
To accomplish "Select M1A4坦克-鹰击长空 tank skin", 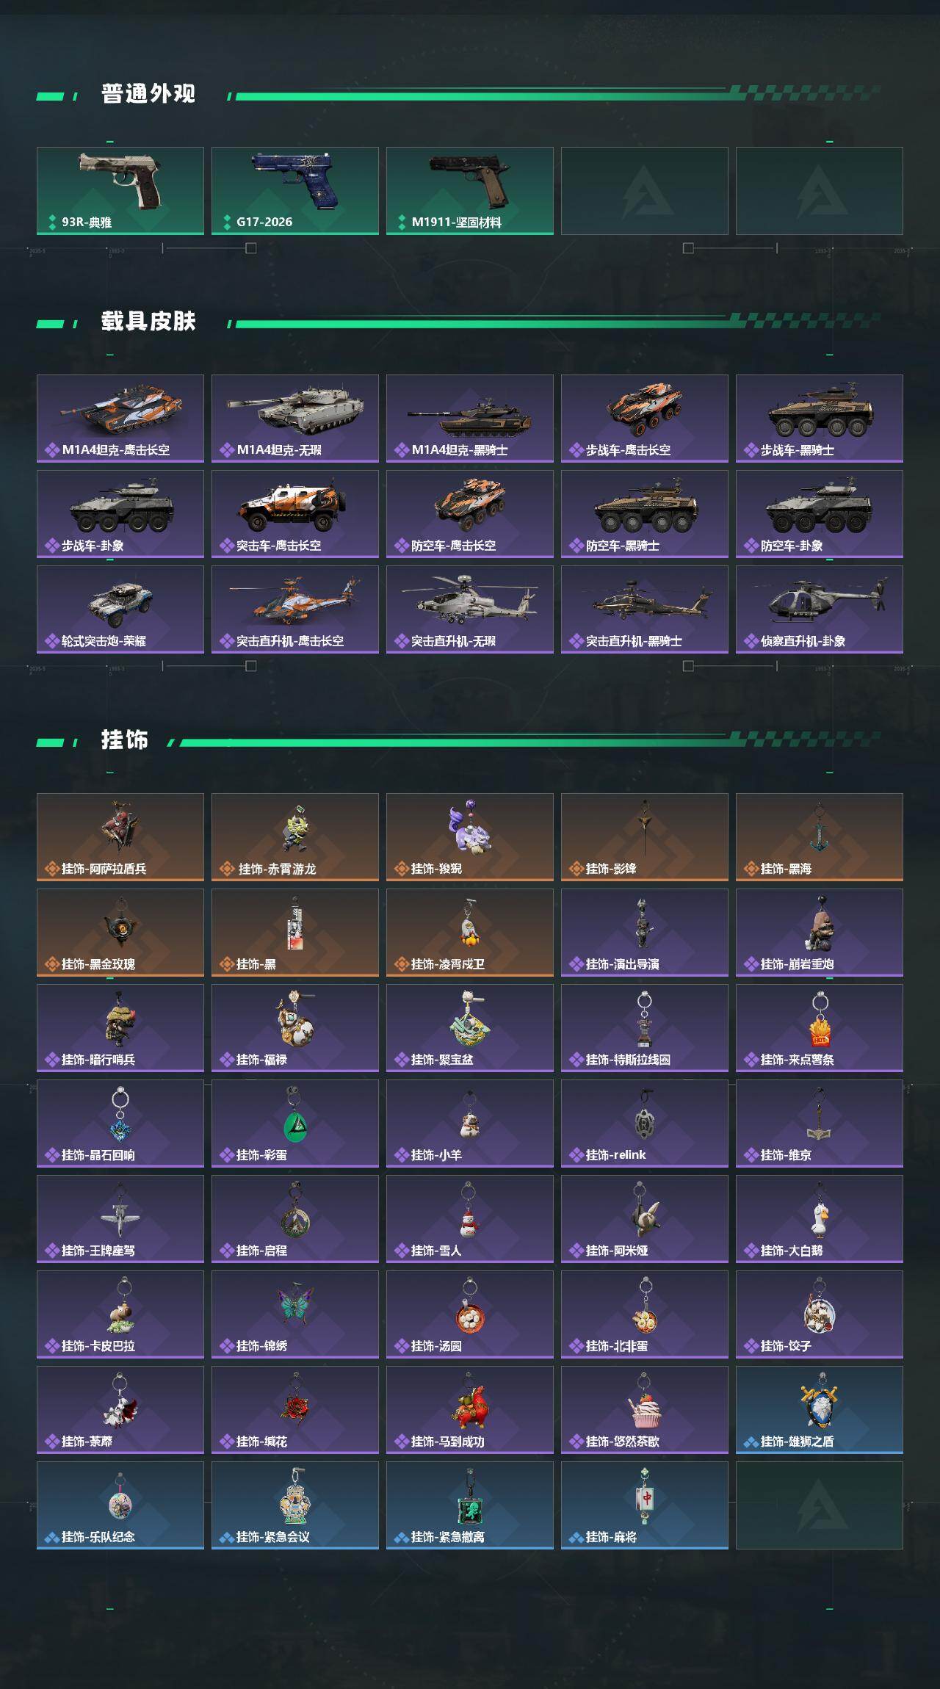I will coord(120,419).
